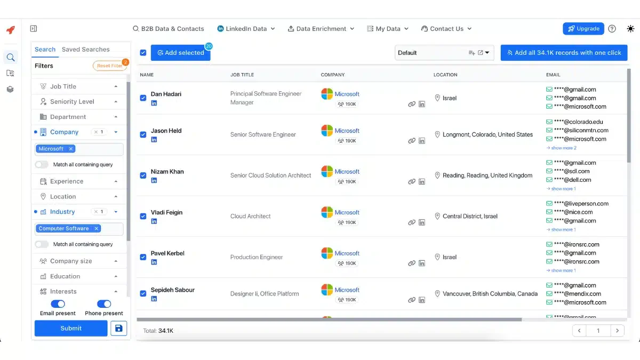Open Dan Hadari's LinkedIn profile icon
The height and width of the screenshot is (360, 640).
154,103
